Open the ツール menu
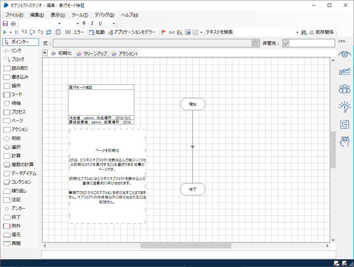 tap(80, 15)
